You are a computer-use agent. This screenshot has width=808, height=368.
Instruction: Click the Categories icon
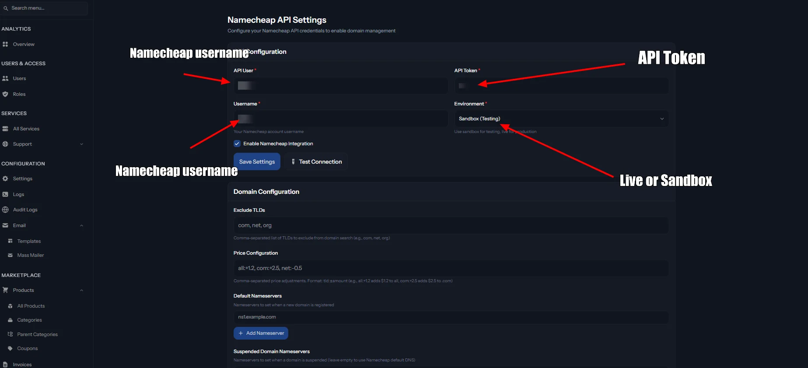point(10,320)
